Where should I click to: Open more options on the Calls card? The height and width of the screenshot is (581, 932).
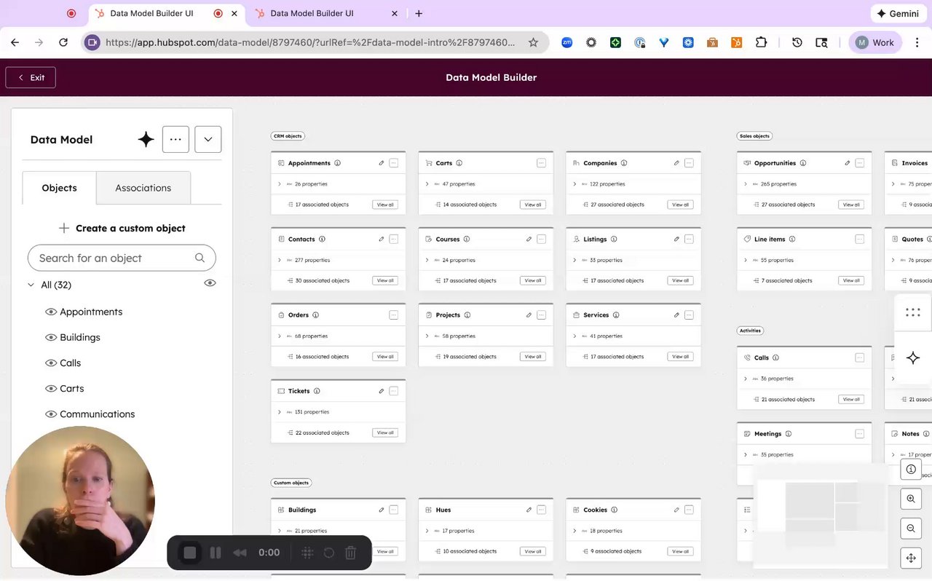click(x=860, y=357)
